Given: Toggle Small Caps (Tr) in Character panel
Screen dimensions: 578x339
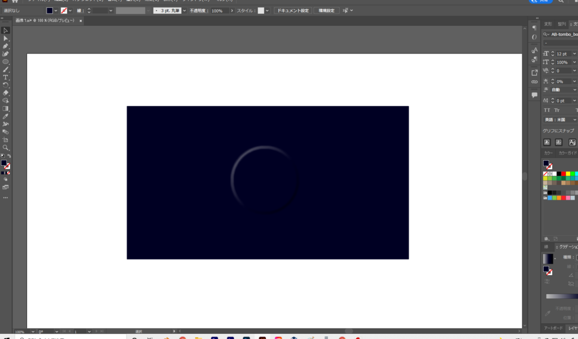Looking at the screenshot, I should [x=557, y=110].
